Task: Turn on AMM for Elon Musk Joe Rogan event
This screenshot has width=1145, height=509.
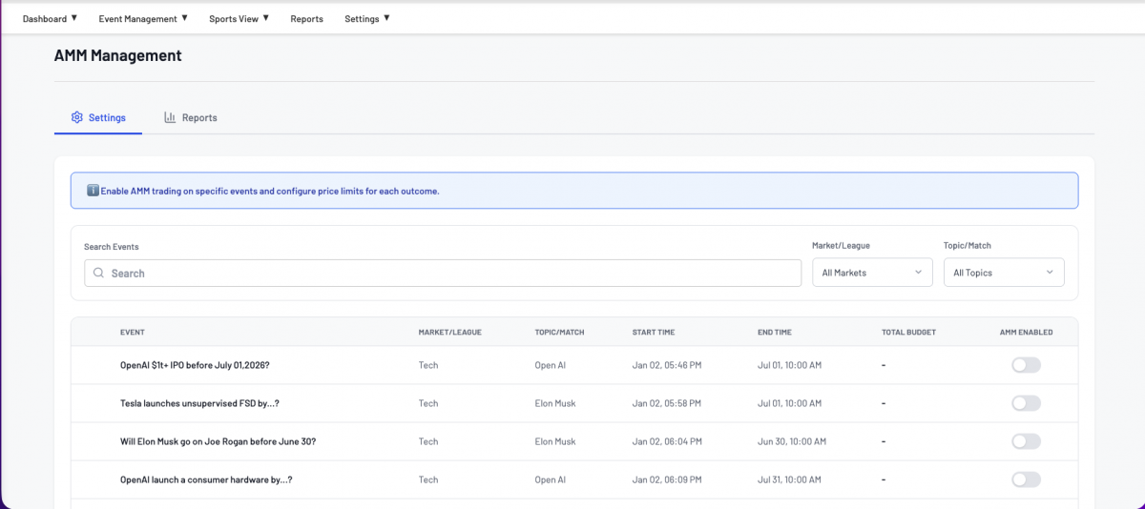Action: (1026, 441)
